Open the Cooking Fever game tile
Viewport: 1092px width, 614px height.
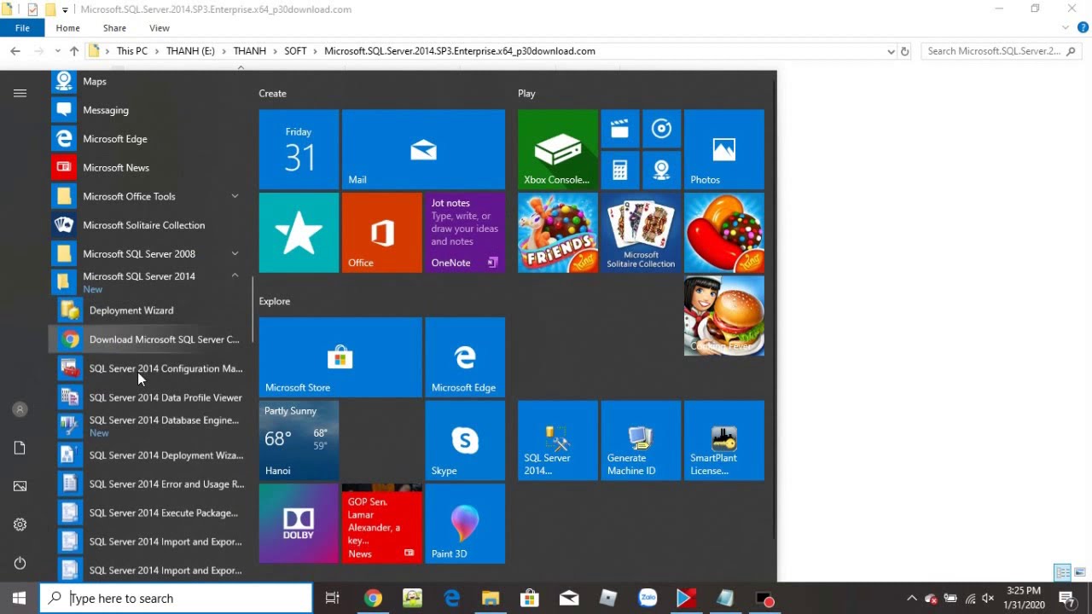[723, 316]
